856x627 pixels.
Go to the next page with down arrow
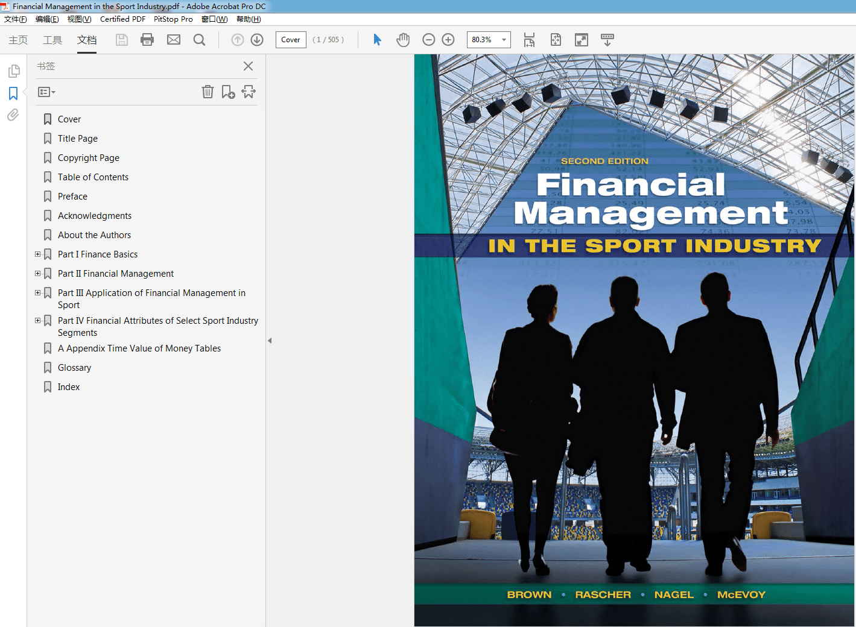[x=256, y=39]
